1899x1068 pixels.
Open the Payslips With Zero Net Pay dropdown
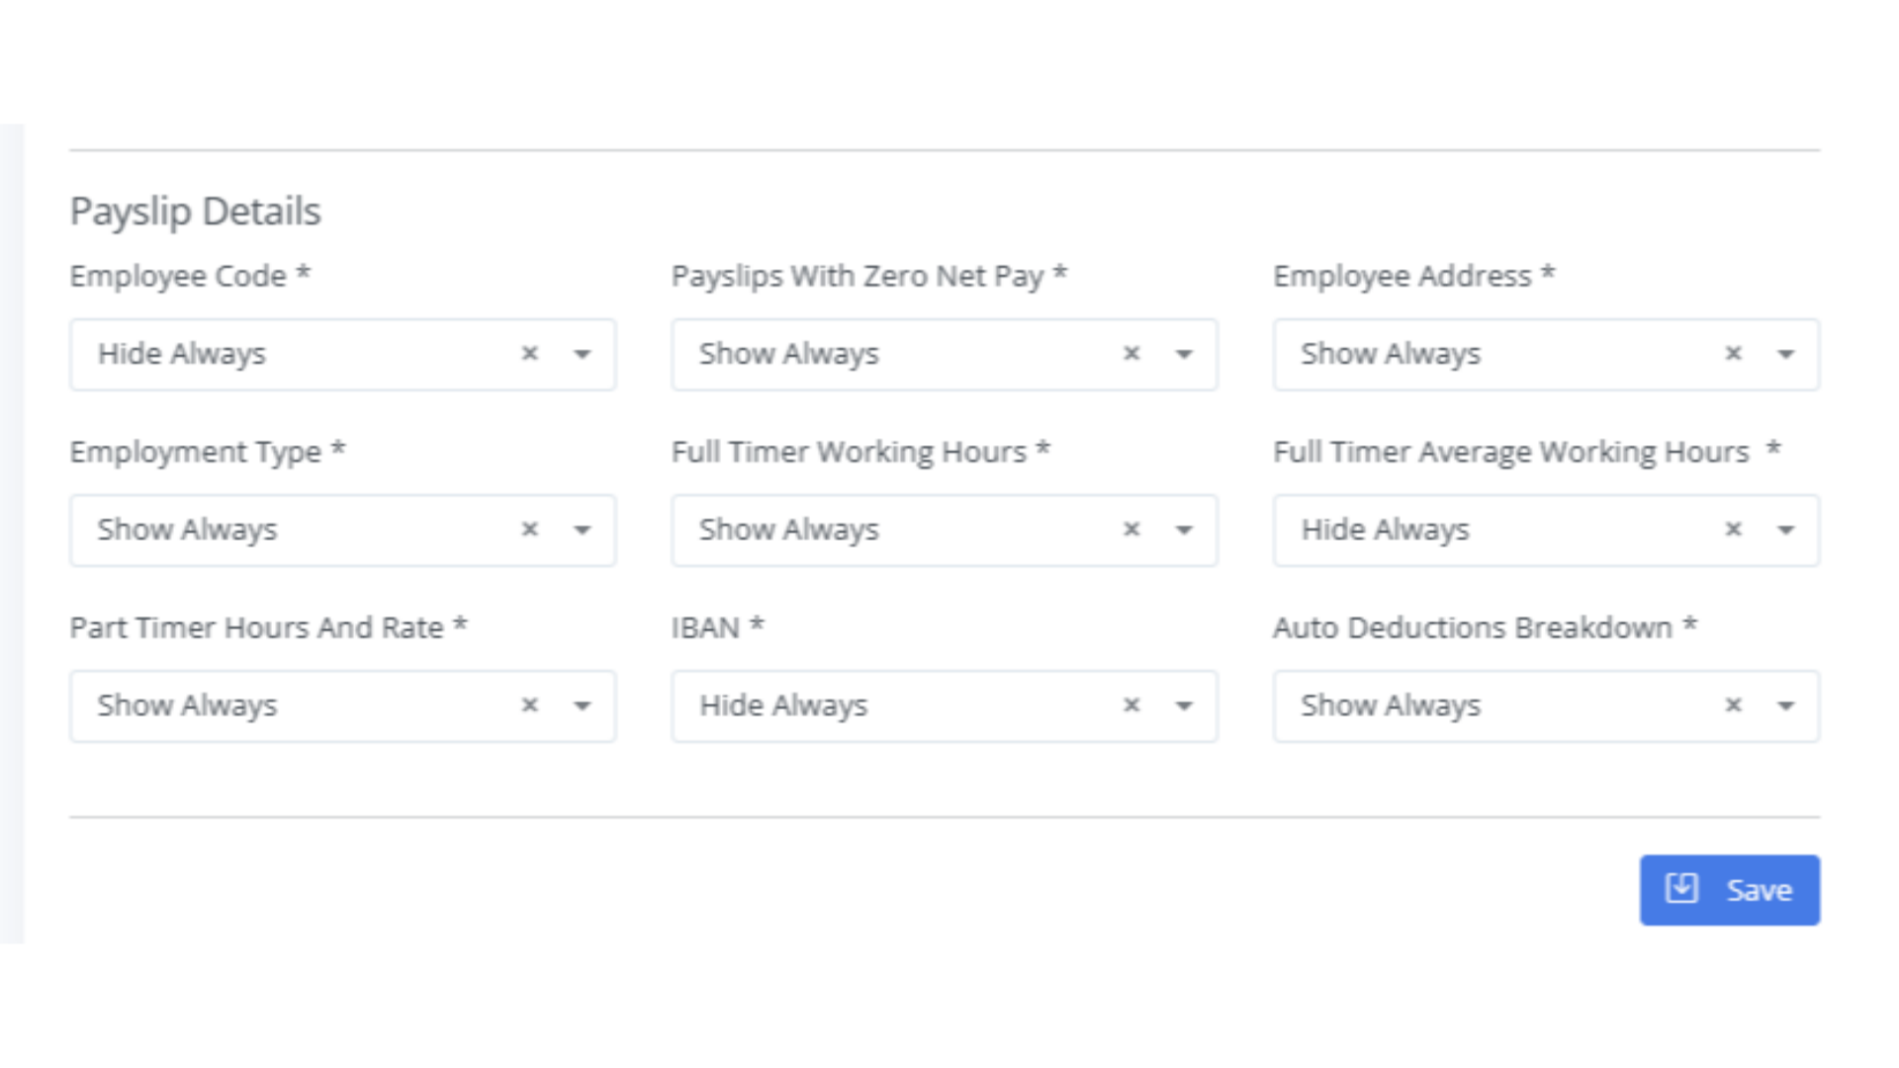pos(1184,353)
